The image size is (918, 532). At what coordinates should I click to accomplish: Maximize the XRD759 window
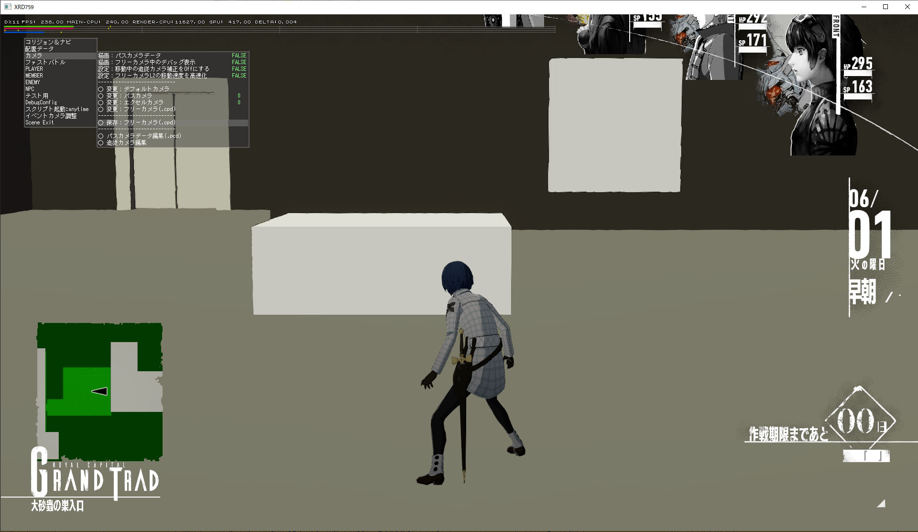885,7
